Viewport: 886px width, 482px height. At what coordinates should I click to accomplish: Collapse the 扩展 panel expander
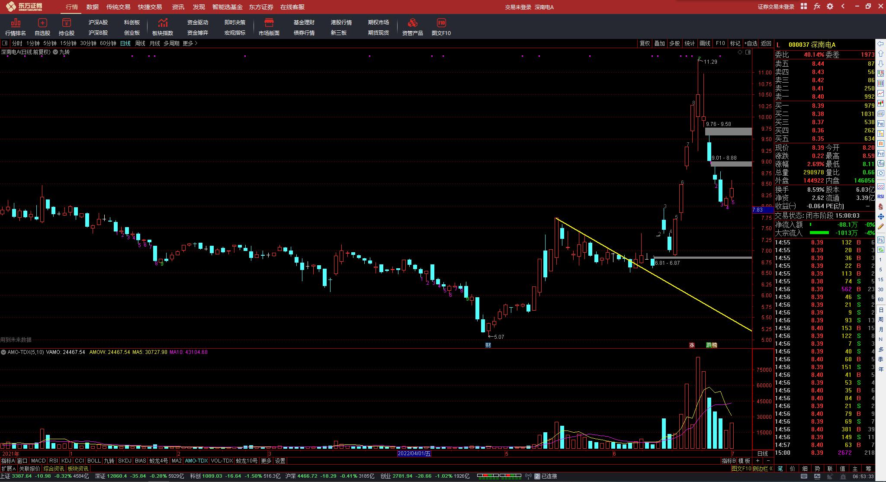click(x=8, y=469)
